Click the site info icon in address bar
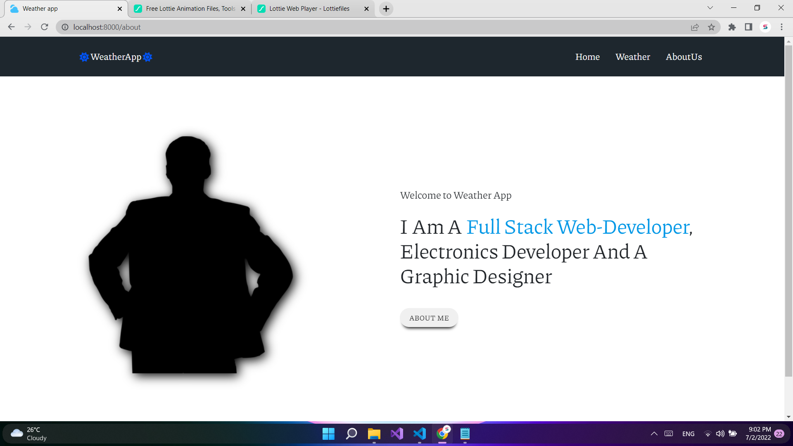The height and width of the screenshot is (446, 793). (65, 27)
